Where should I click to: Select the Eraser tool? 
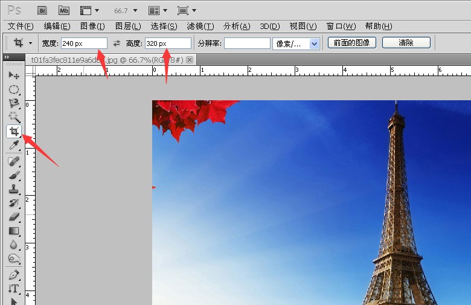click(14, 217)
